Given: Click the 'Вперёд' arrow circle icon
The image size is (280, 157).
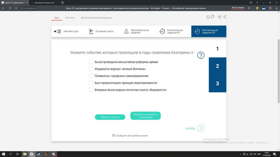Looking at the screenshot, I should click(x=201, y=128).
